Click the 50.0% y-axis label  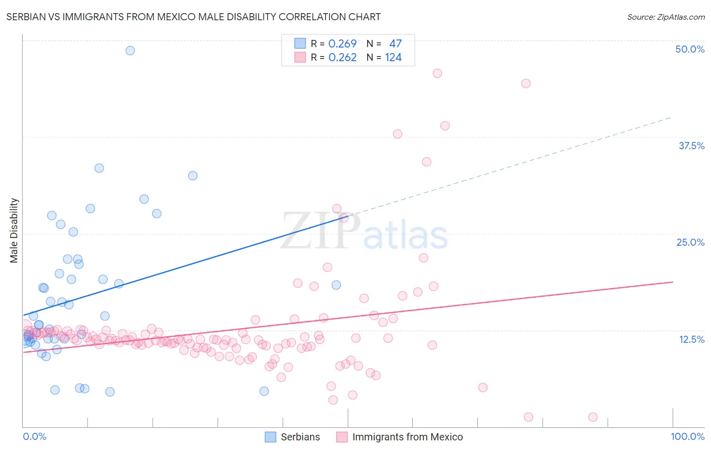tap(690, 49)
